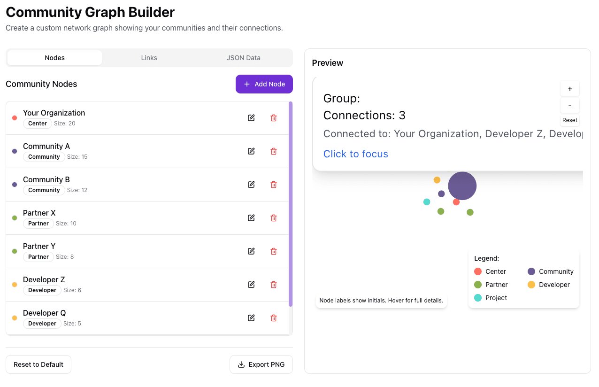Delete the Your Organization node

tap(274, 118)
